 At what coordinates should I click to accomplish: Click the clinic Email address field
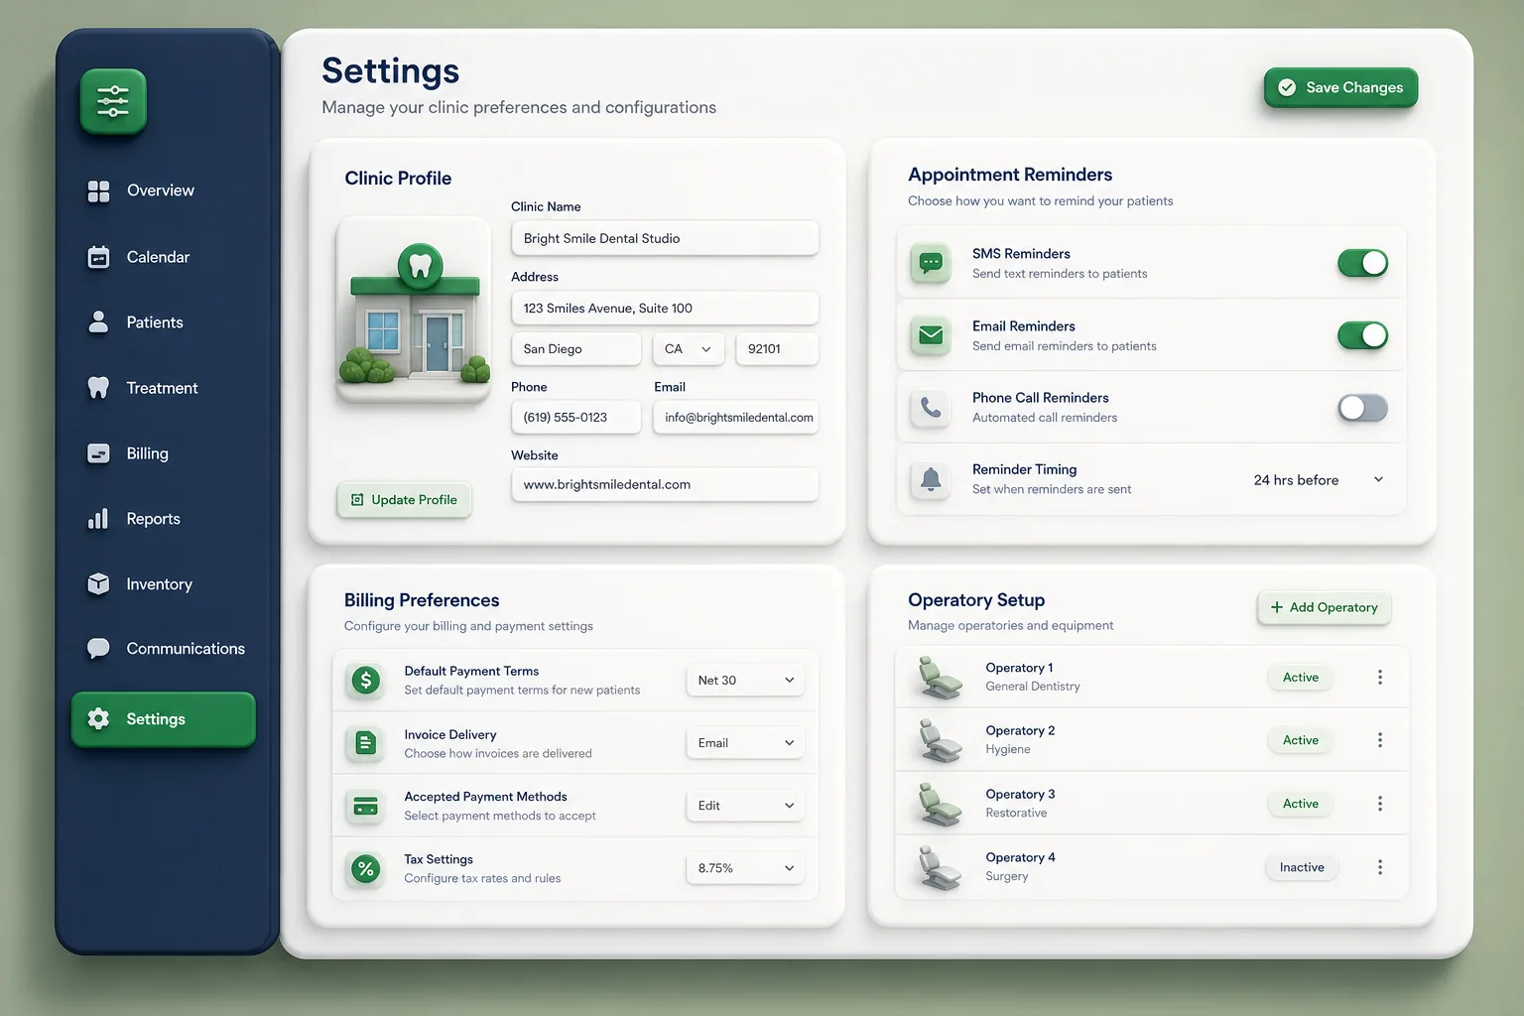pos(736,418)
